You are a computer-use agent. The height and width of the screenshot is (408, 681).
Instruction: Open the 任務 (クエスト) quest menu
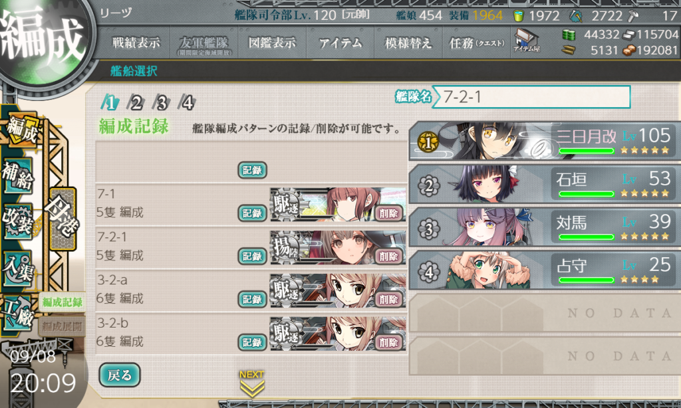tap(476, 43)
